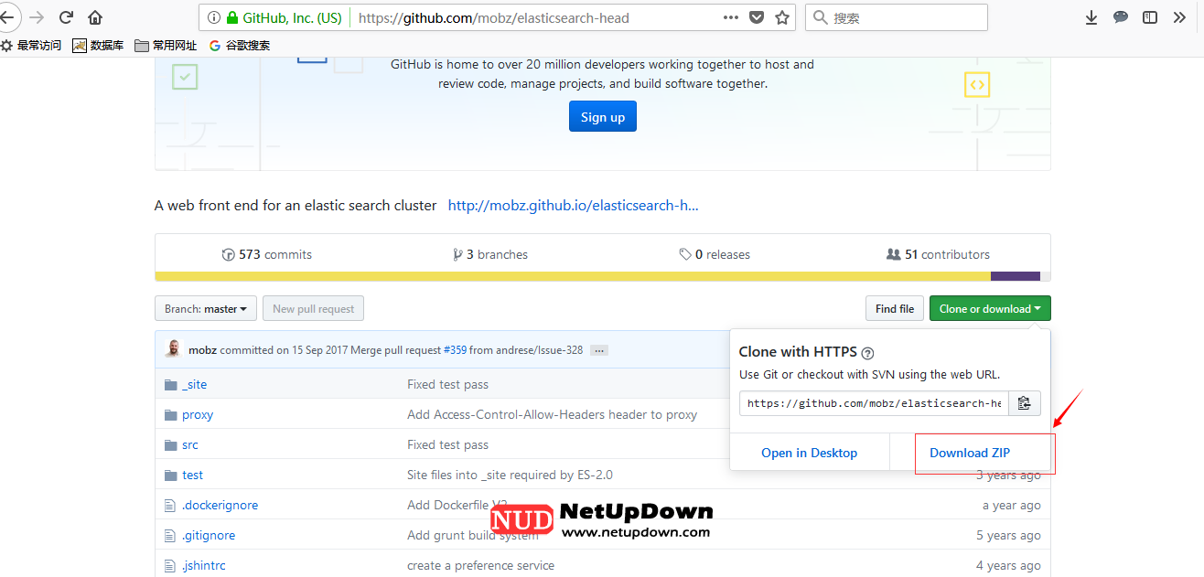Open pull request #359 link

455,350
